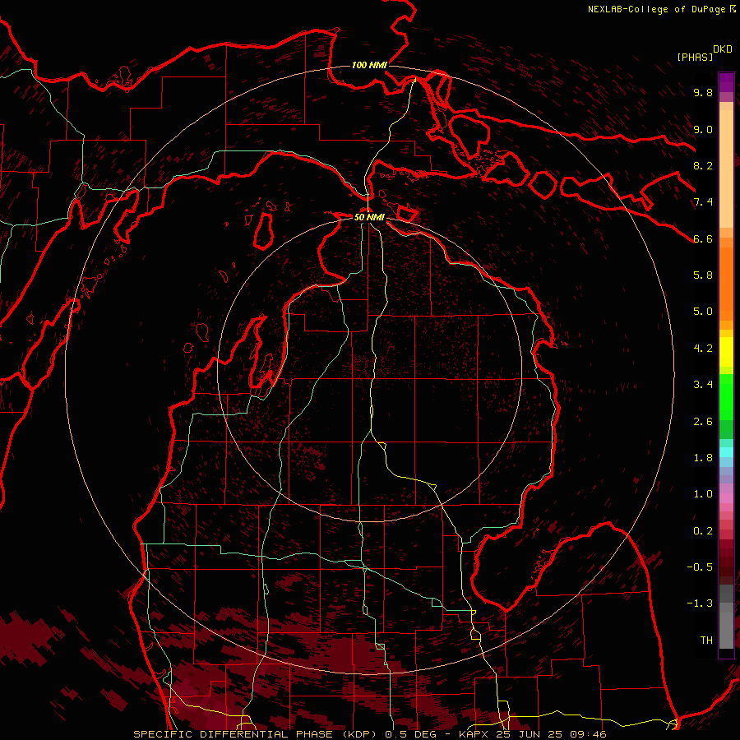Pick the bright orange color bar segment
The image size is (740, 740).
726,283
